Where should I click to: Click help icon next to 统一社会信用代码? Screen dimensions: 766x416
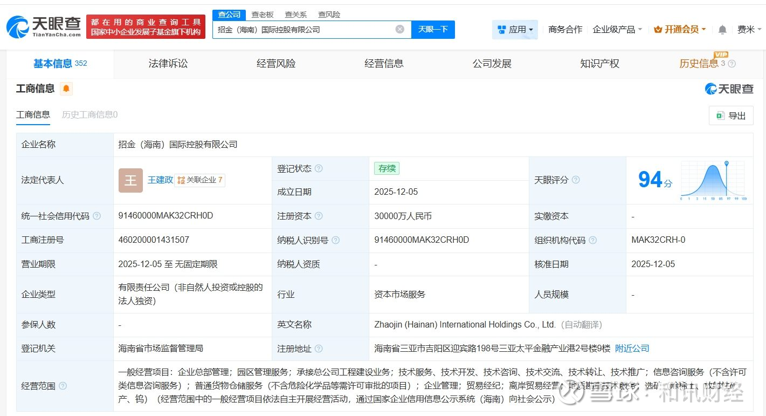point(96,216)
